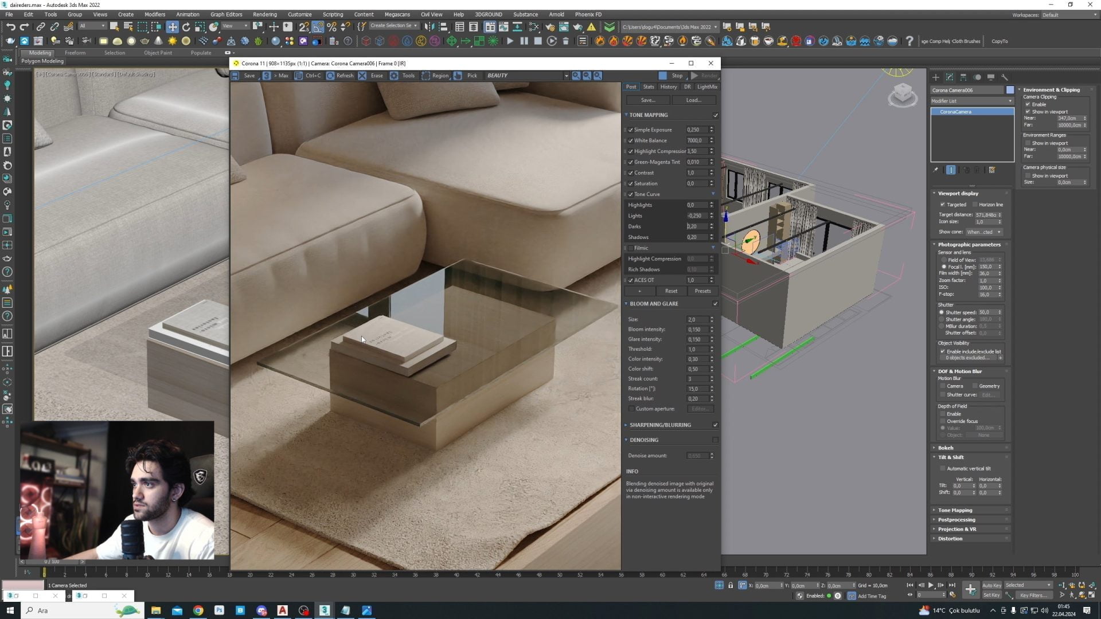This screenshot has height=619, width=1101.
Task: Select the Move transform tool
Action: (x=173, y=27)
